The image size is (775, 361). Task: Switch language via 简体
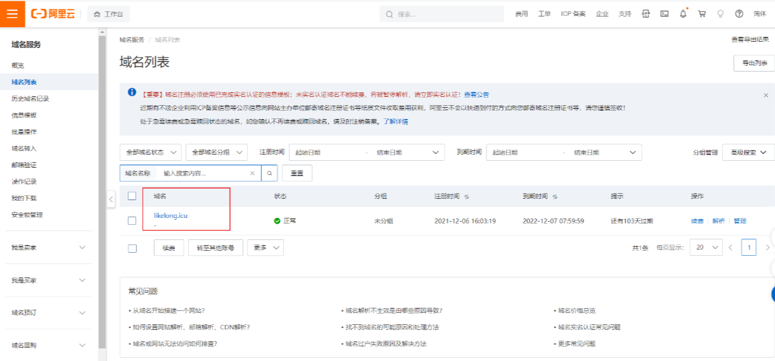pyautogui.click(x=760, y=14)
